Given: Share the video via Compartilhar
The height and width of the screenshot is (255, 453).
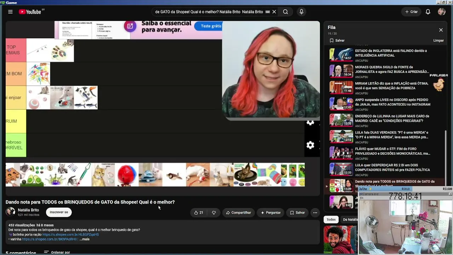Looking at the screenshot, I should coord(239,212).
